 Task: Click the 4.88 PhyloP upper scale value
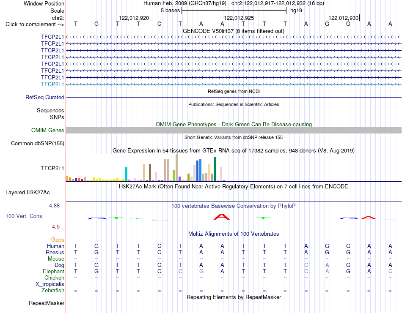pos(54,206)
